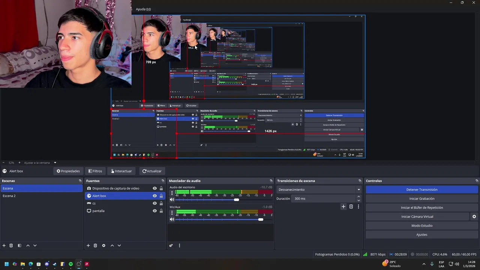Open Ajustes settings button
This screenshot has height=270, width=480.
422,235
